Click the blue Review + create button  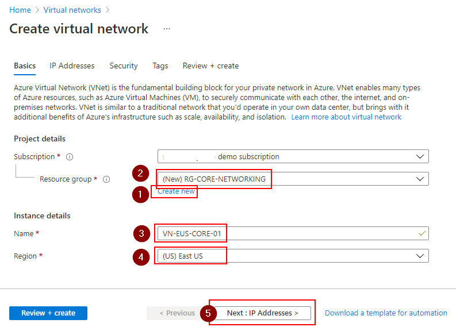pyautogui.click(x=48, y=313)
